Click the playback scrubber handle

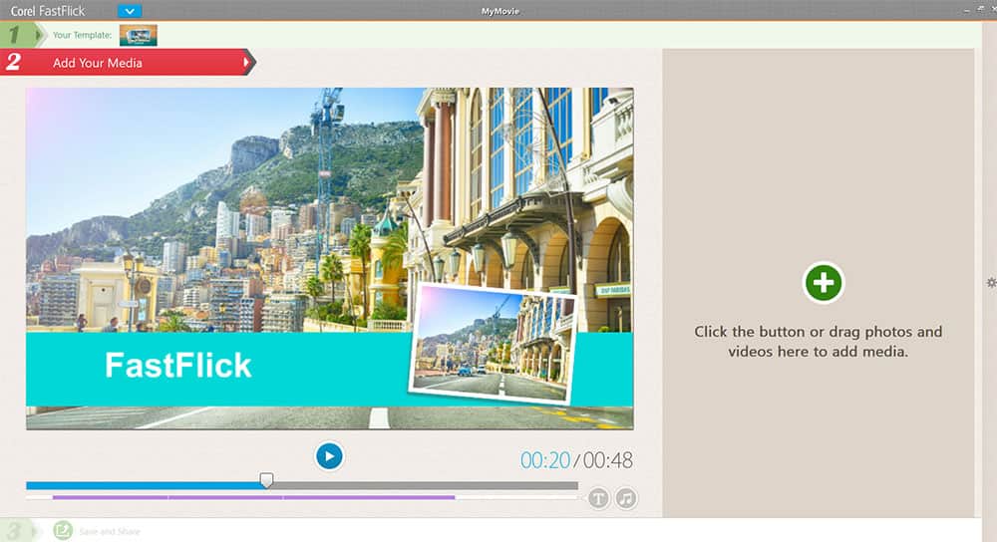click(x=266, y=480)
